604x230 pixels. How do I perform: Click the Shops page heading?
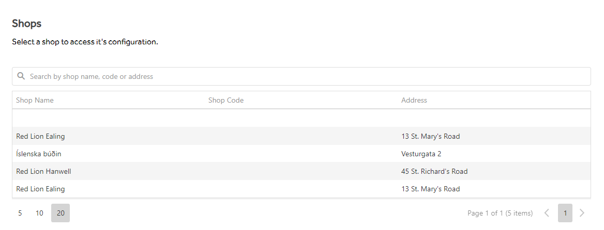point(26,23)
